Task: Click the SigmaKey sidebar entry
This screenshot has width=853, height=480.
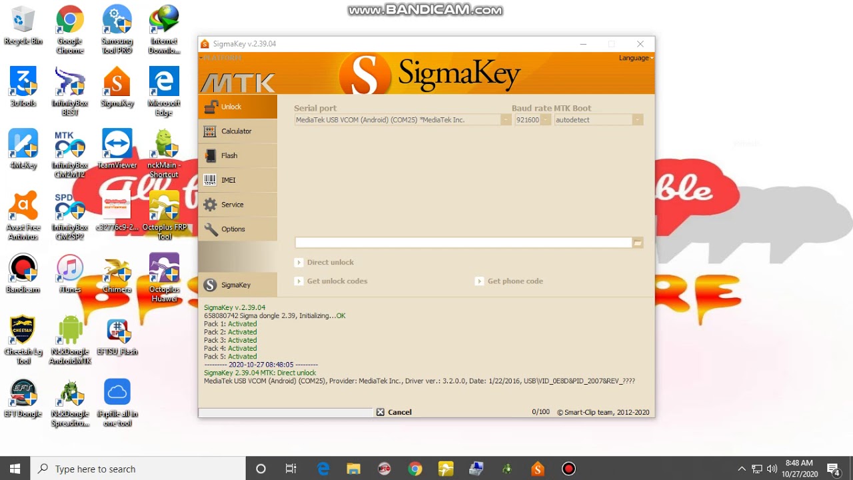Action: tap(237, 285)
